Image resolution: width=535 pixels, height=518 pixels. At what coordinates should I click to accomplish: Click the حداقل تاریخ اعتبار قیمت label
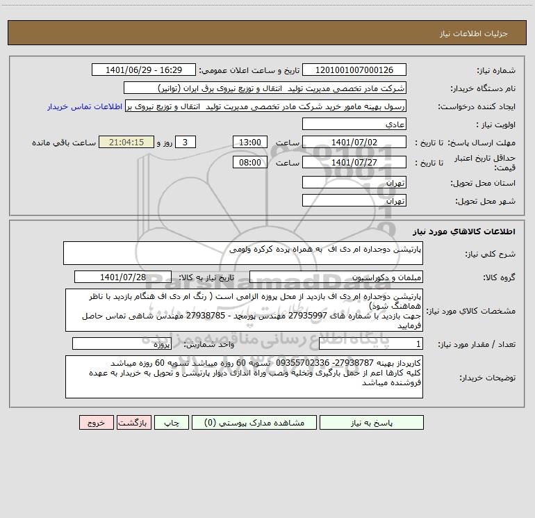(x=485, y=163)
